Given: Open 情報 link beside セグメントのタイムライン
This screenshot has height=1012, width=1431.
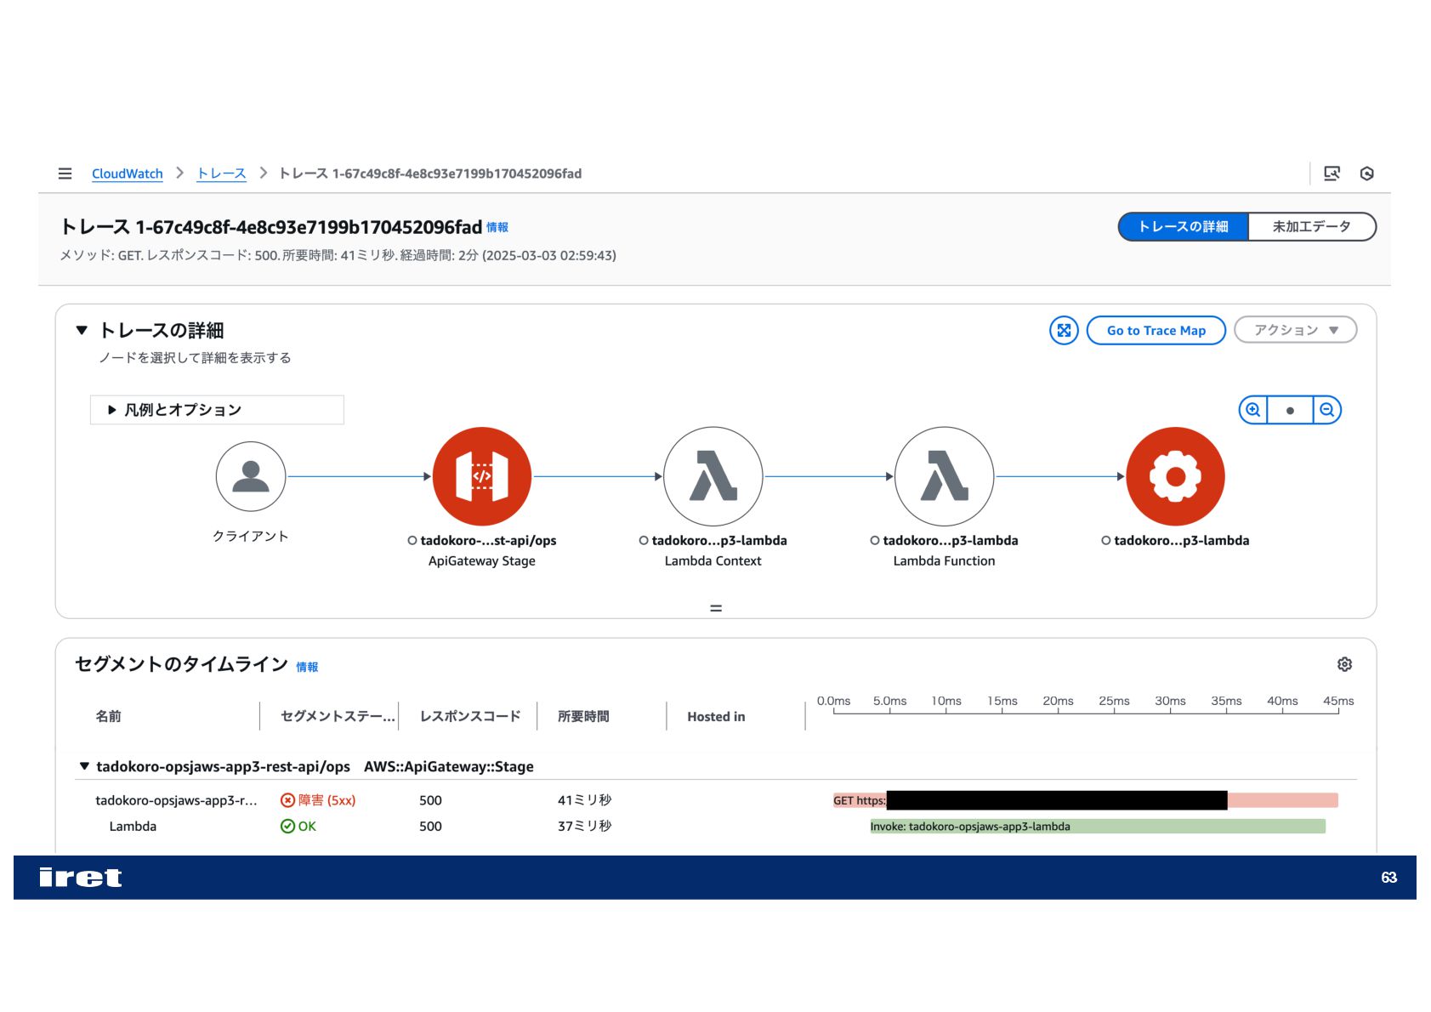Looking at the screenshot, I should click(x=307, y=668).
